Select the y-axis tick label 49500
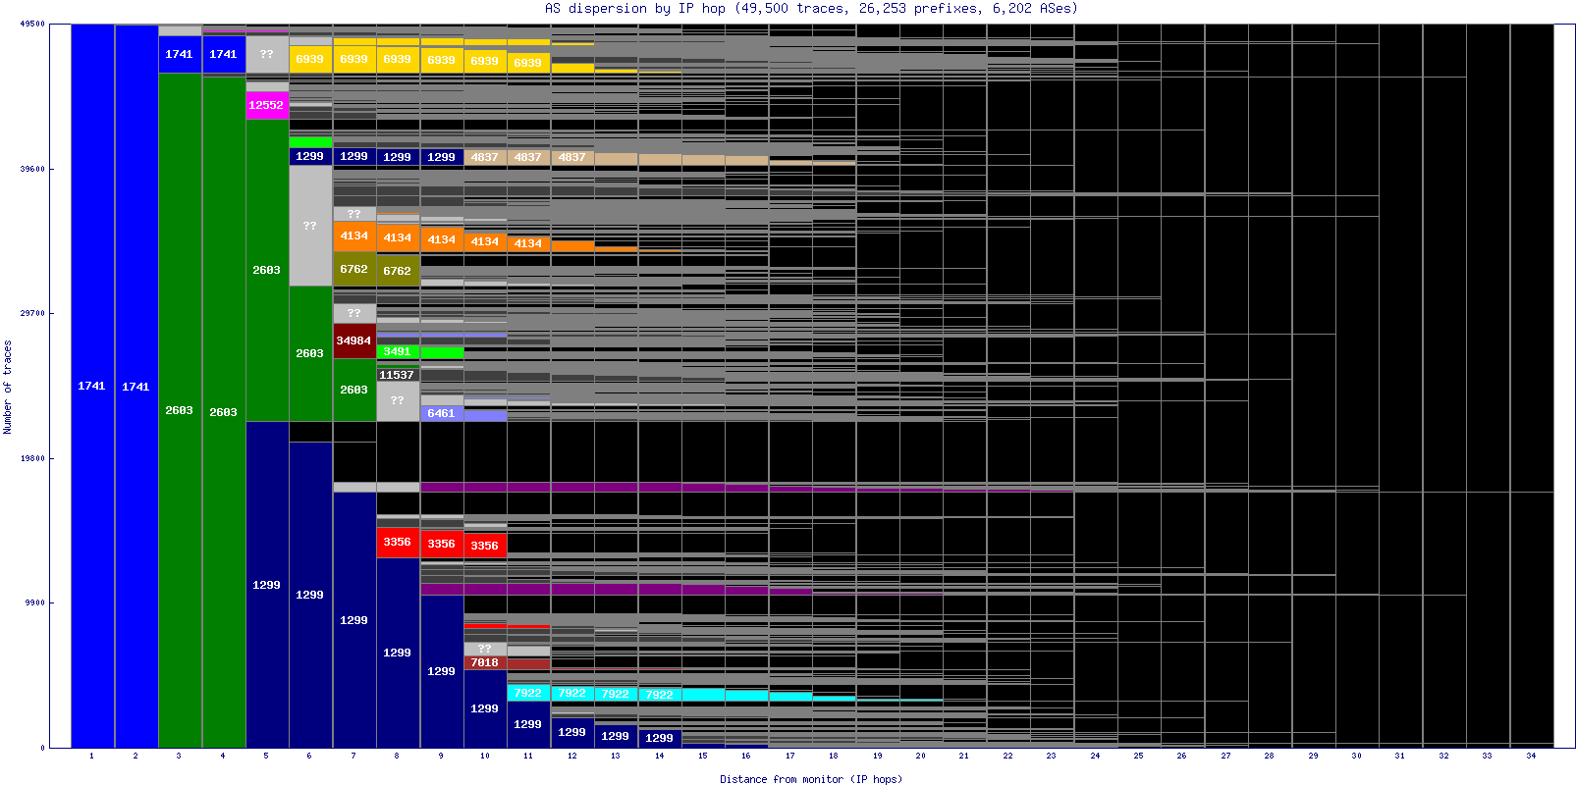 click(x=32, y=24)
